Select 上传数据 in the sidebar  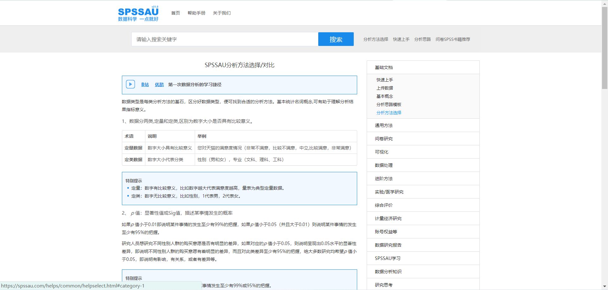384,88
